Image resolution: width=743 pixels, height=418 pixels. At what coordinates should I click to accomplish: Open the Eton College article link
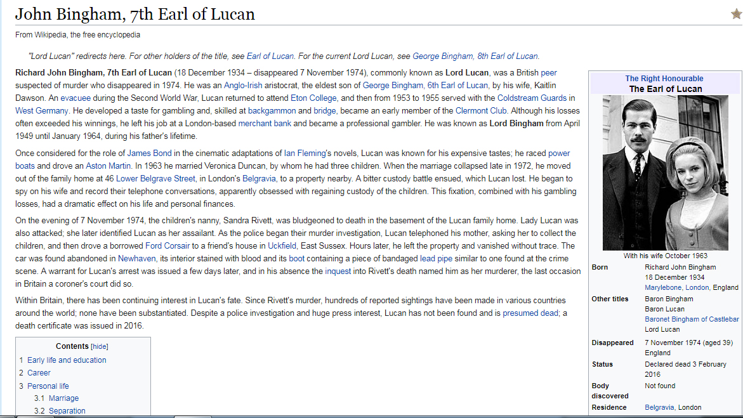(x=313, y=98)
